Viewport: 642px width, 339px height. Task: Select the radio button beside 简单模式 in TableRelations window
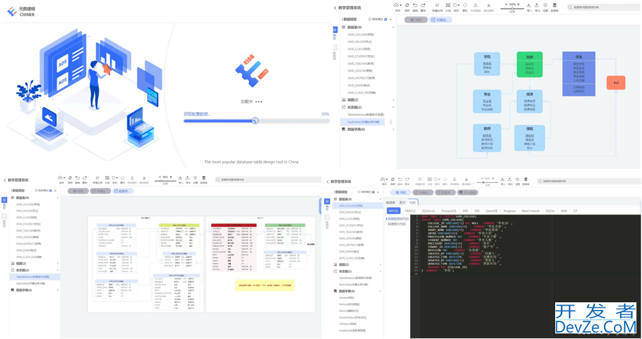click(x=36, y=190)
